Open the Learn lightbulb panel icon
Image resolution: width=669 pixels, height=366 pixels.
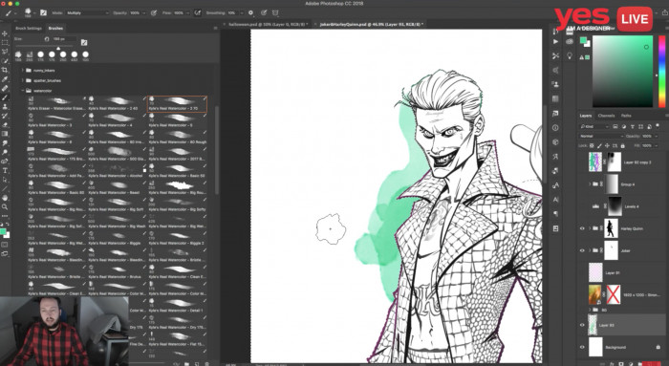pos(570,55)
